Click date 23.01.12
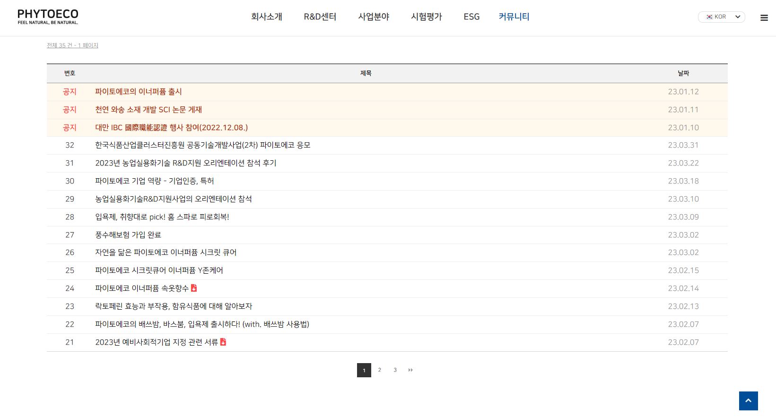 click(683, 92)
